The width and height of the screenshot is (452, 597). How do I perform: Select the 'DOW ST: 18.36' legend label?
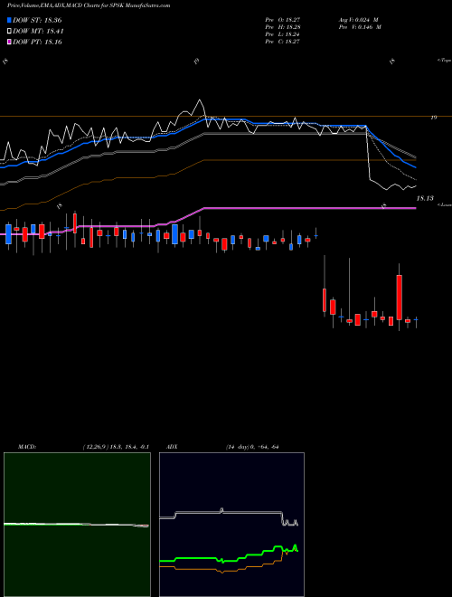pos(37,20)
